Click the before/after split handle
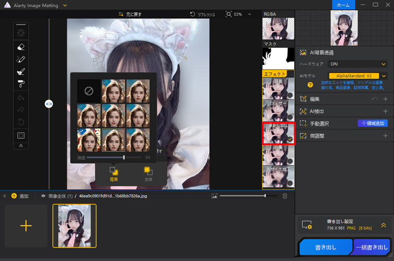Viewport: 394px width, 261px height. [49, 104]
